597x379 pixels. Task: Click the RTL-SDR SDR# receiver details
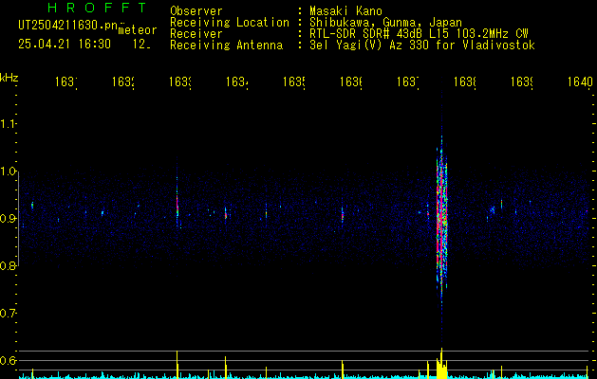(x=419, y=34)
